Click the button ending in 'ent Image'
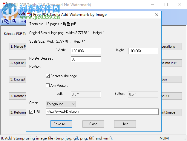This screenshot has height=141, width=187. point(171,112)
